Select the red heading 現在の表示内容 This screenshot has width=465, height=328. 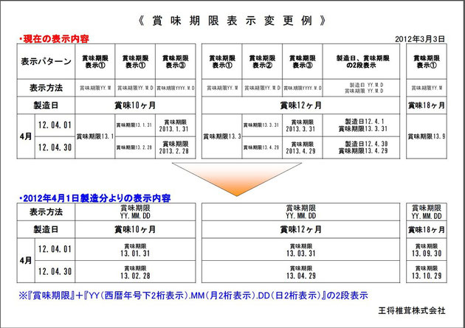[54, 39]
